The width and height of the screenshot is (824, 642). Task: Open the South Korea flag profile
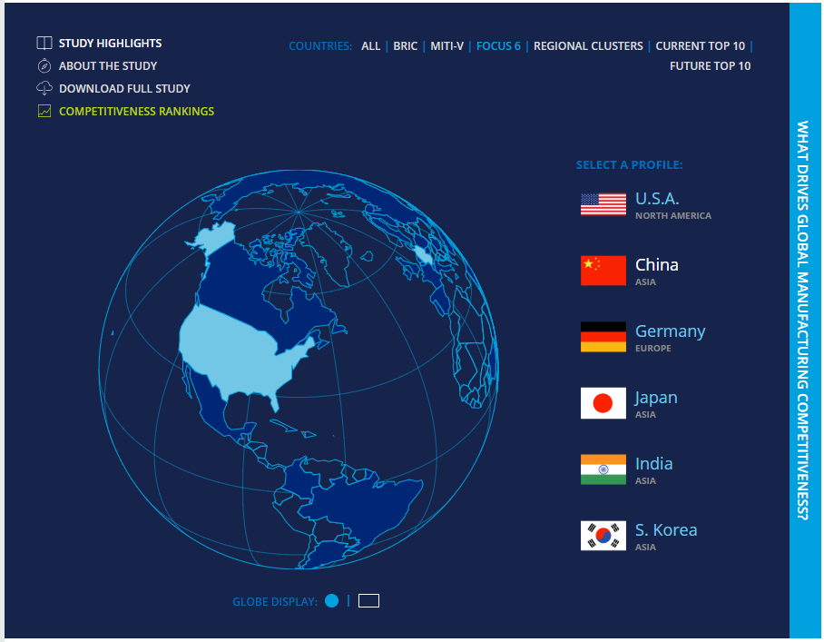(x=603, y=536)
